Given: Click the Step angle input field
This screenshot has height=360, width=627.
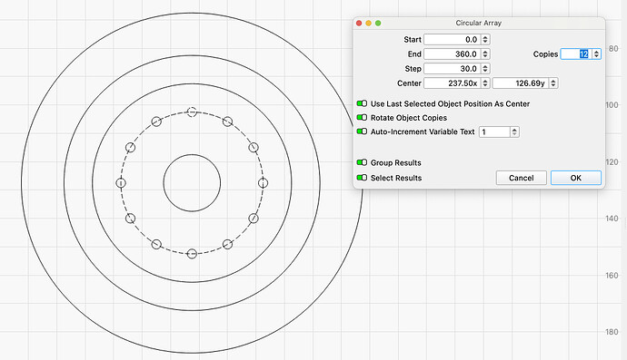Looking at the screenshot, I should [452, 69].
